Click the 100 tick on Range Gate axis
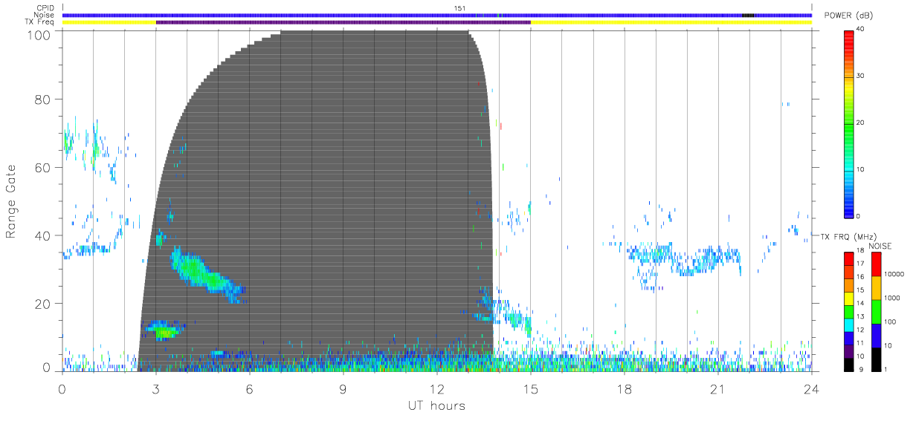The height and width of the screenshot is (421, 913). click(x=38, y=34)
